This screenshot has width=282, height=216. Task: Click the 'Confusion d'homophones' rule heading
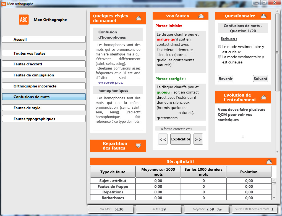(118, 34)
